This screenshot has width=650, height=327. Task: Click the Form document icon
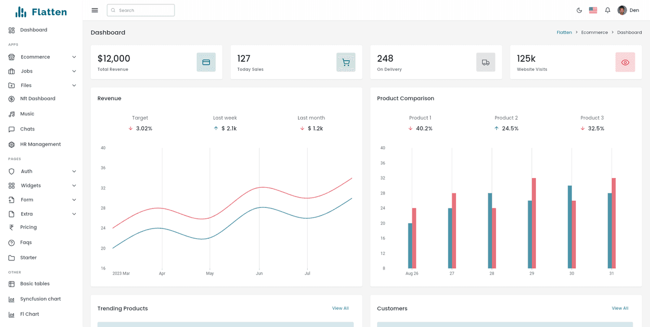pyautogui.click(x=12, y=199)
